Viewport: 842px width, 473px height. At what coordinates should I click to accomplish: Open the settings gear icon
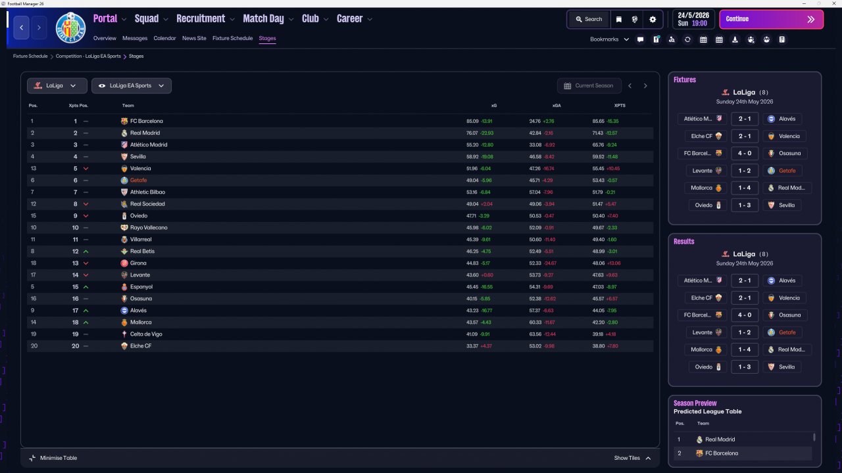coord(653,20)
